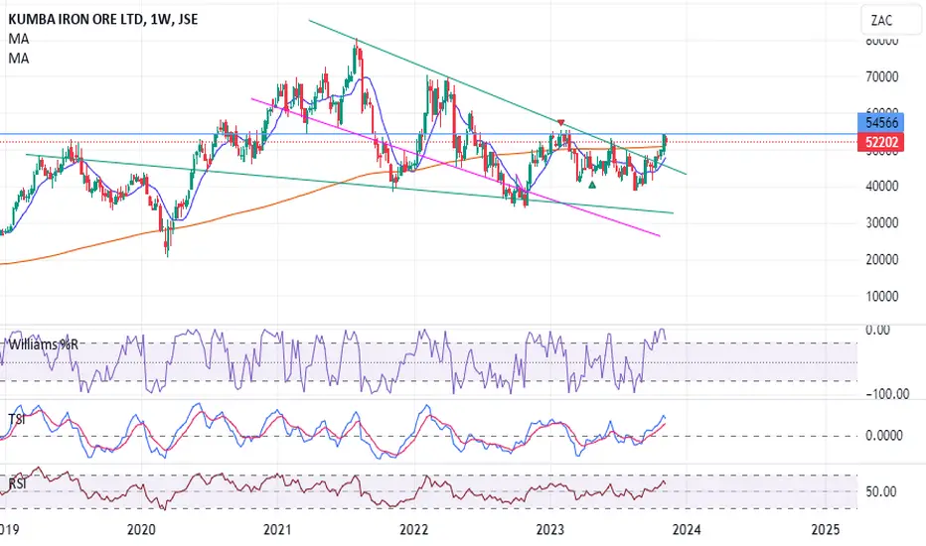The width and height of the screenshot is (926, 546).
Task: Click the 2023 label on time axis
Action: coord(550,529)
